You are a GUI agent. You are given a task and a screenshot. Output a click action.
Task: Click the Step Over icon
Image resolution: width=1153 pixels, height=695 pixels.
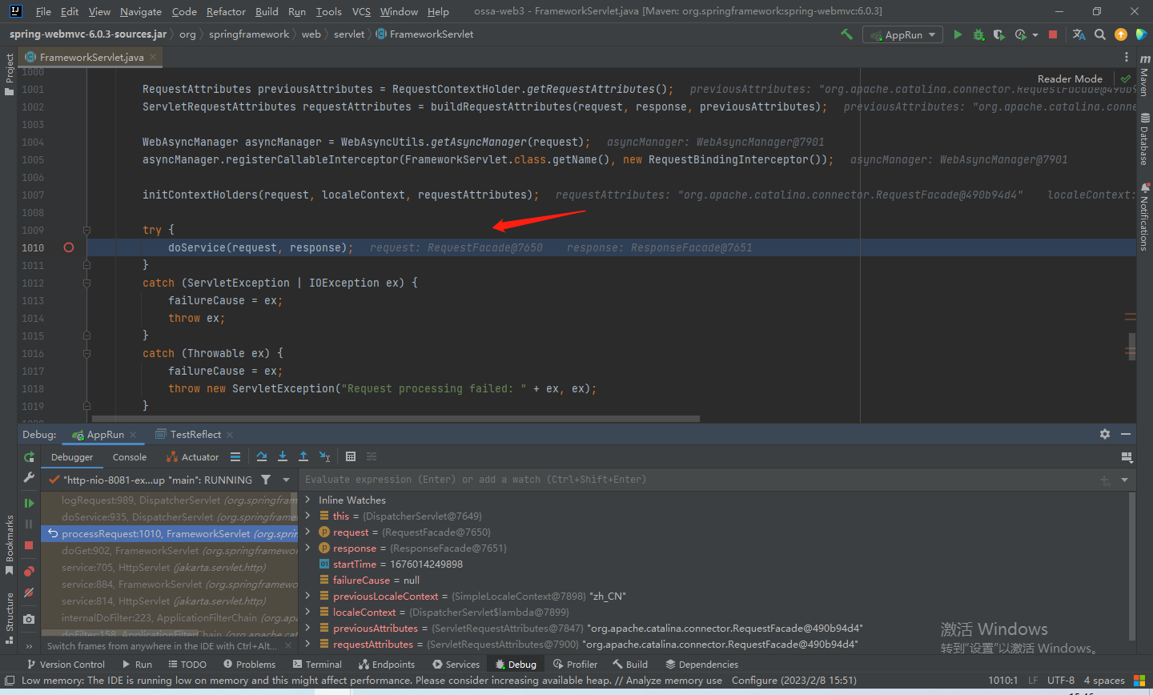coord(262,456)
